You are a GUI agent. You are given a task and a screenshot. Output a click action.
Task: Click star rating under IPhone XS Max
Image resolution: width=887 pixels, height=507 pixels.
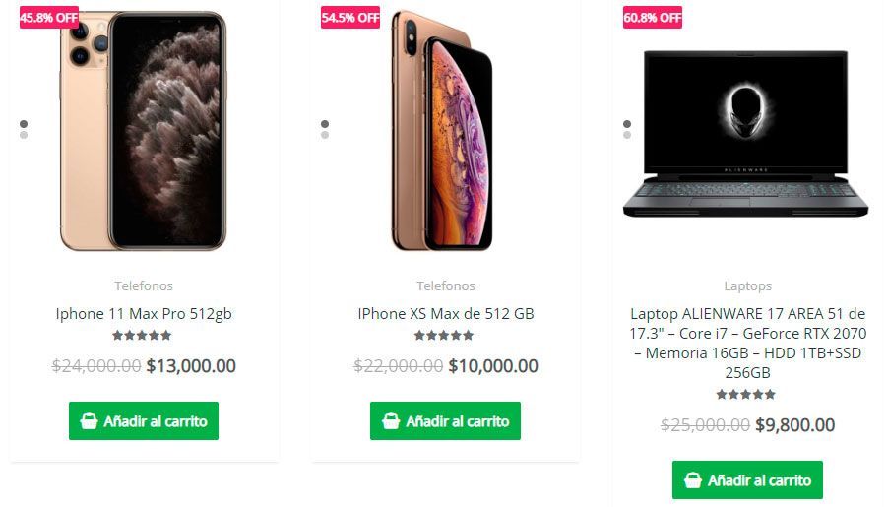[x=444, y=336]
